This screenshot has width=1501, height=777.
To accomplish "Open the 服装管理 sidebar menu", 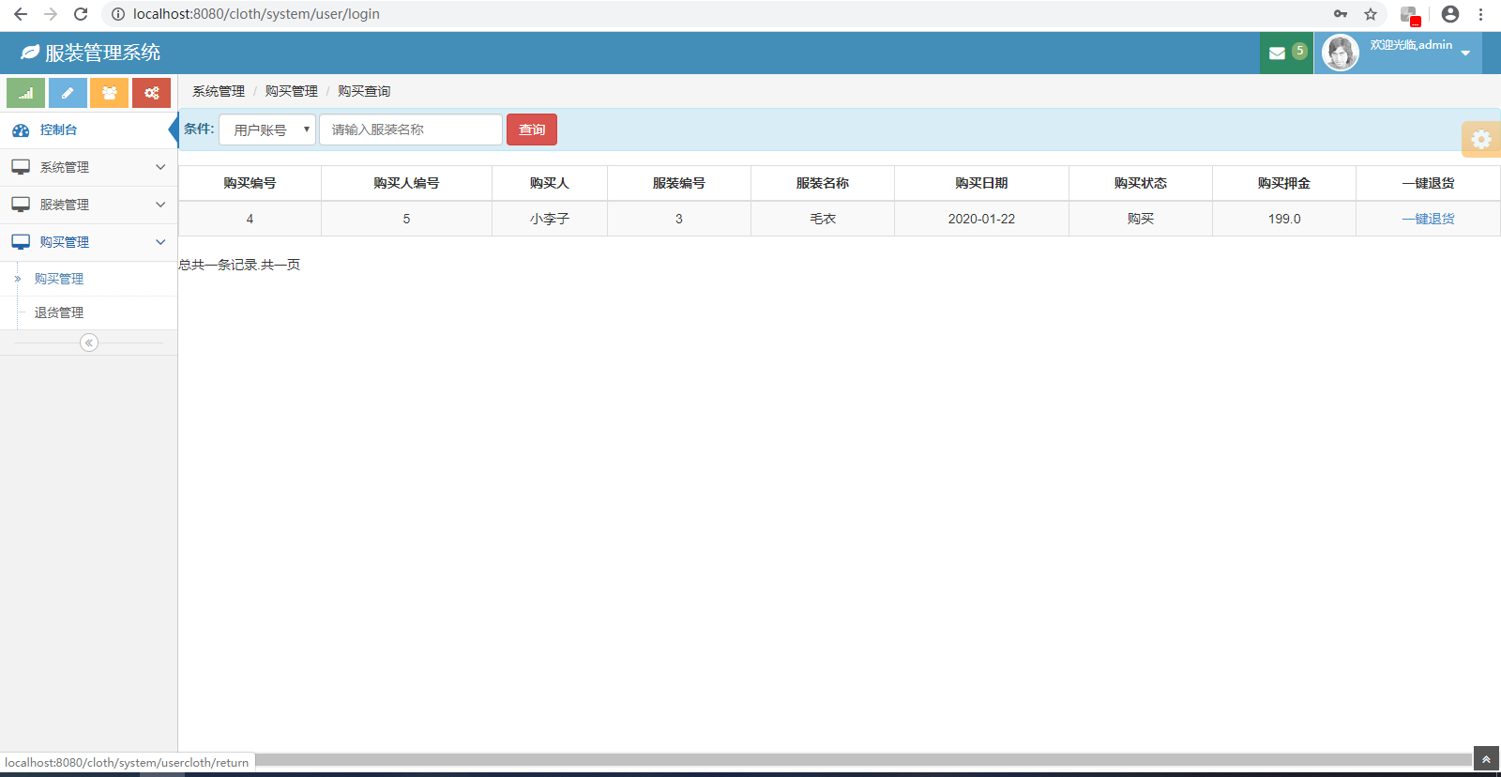I will click(89, 205).
